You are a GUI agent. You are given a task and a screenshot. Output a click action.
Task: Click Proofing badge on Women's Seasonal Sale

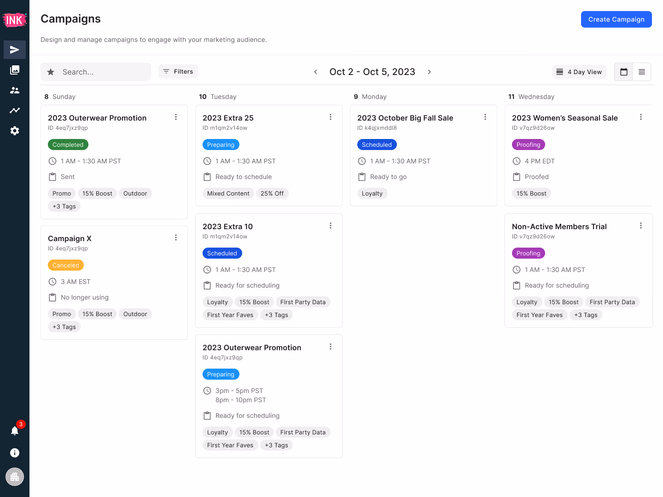(x=529, y=144)
